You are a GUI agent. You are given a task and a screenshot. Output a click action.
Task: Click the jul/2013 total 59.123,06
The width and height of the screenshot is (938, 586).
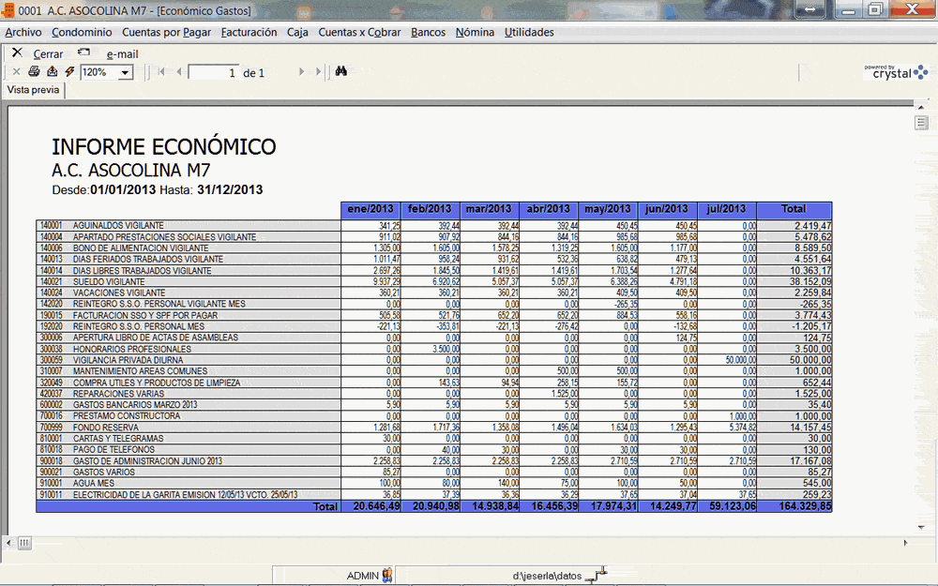tap(733, 506)
